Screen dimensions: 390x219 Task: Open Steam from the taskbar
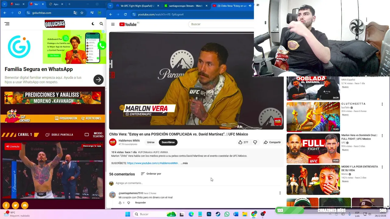tap(218, 214)
